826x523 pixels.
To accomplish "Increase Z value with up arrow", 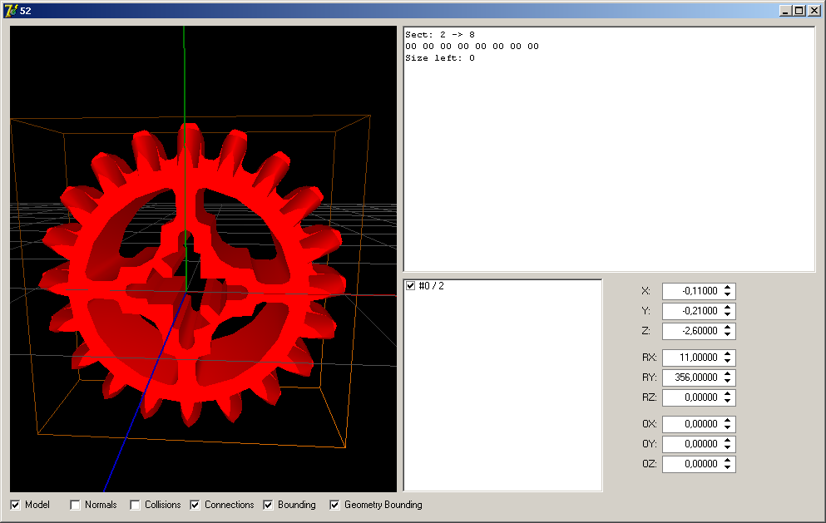I will coord(728,328).
